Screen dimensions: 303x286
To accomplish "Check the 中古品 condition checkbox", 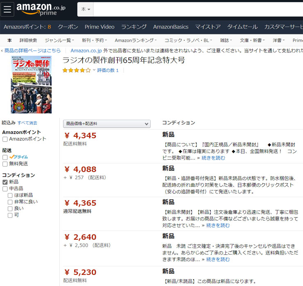I will pyautogui.click(x=5, y=189).
